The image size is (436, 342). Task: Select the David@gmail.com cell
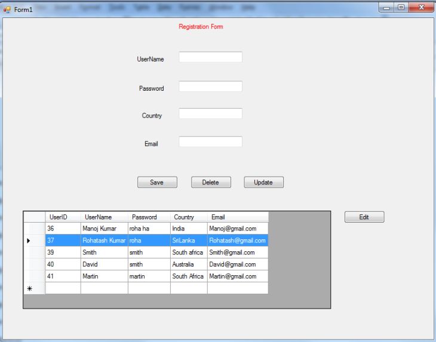tap(238, 264)
